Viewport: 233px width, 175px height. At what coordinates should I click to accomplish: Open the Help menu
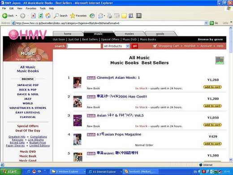pyautogui.click(x=52, y=9)
